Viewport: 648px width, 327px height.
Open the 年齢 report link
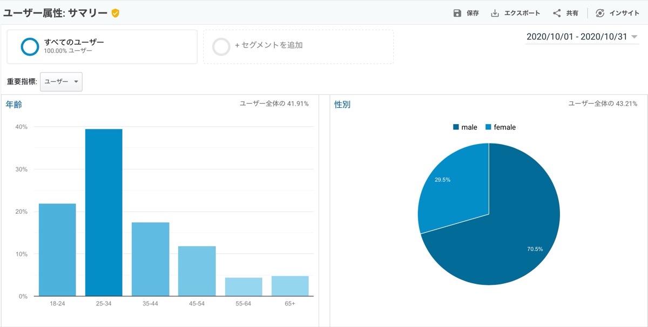(14, 105)
